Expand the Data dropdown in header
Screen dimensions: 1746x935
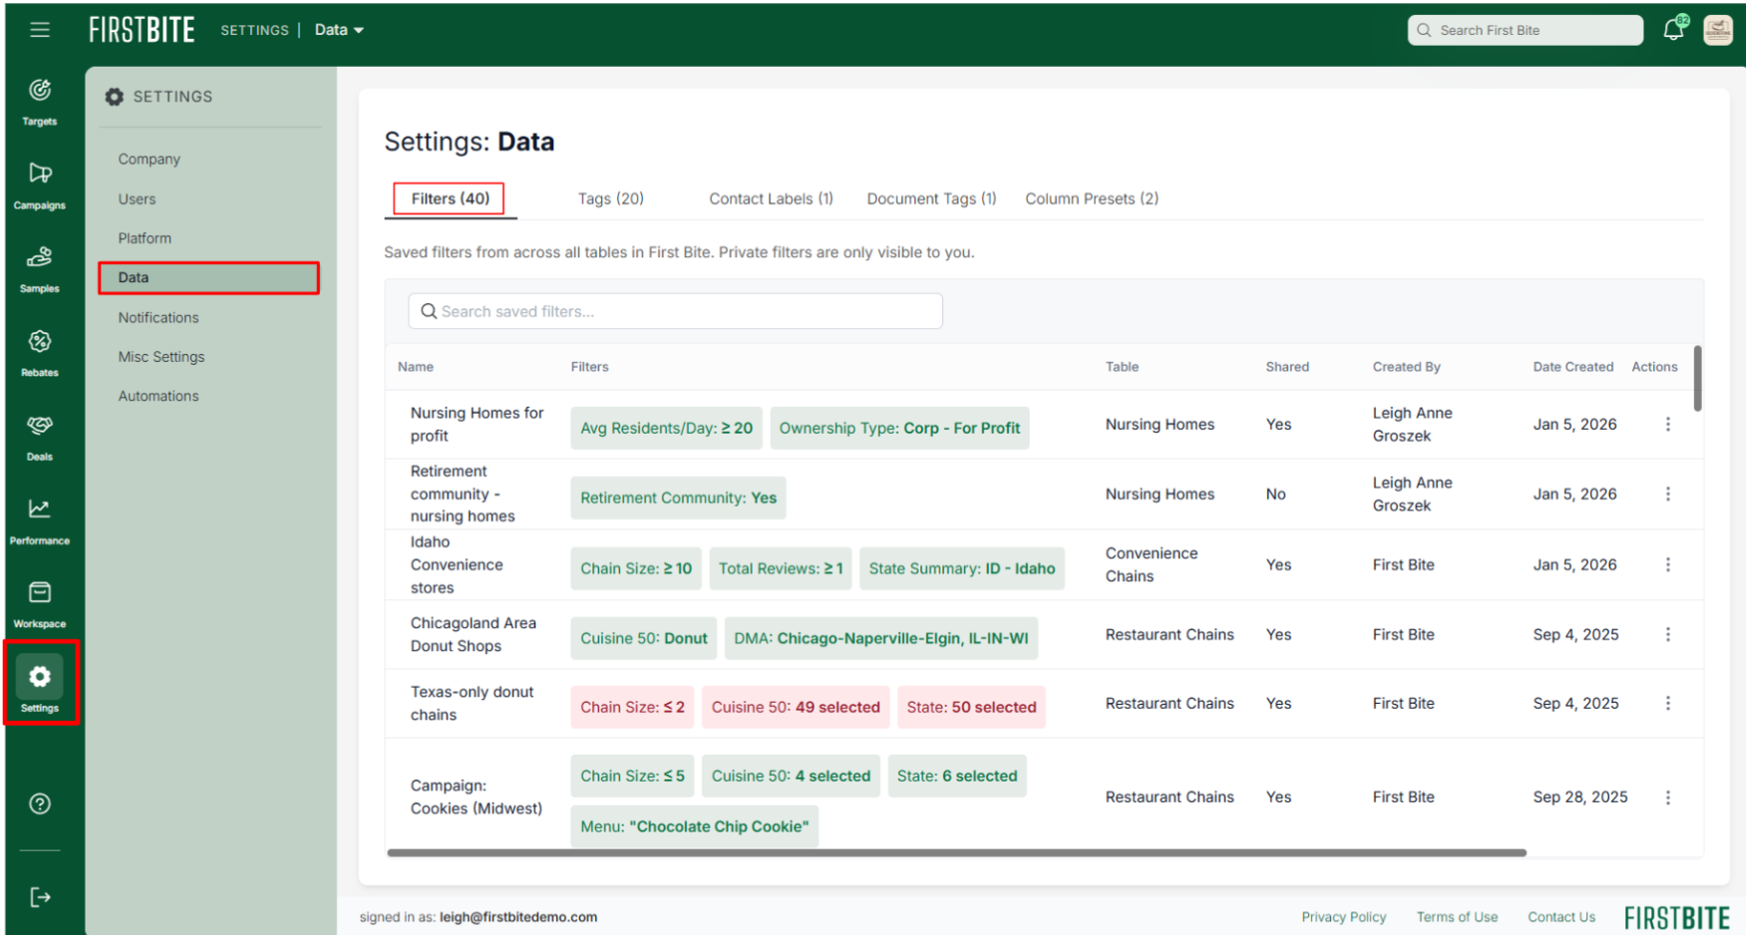pyautogui.click(x=339, y=30)
